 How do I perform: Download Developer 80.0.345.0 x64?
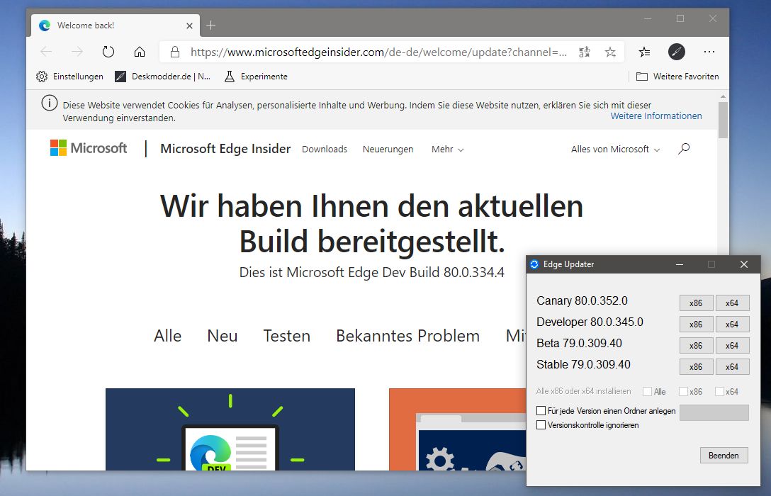coord(732,324)
